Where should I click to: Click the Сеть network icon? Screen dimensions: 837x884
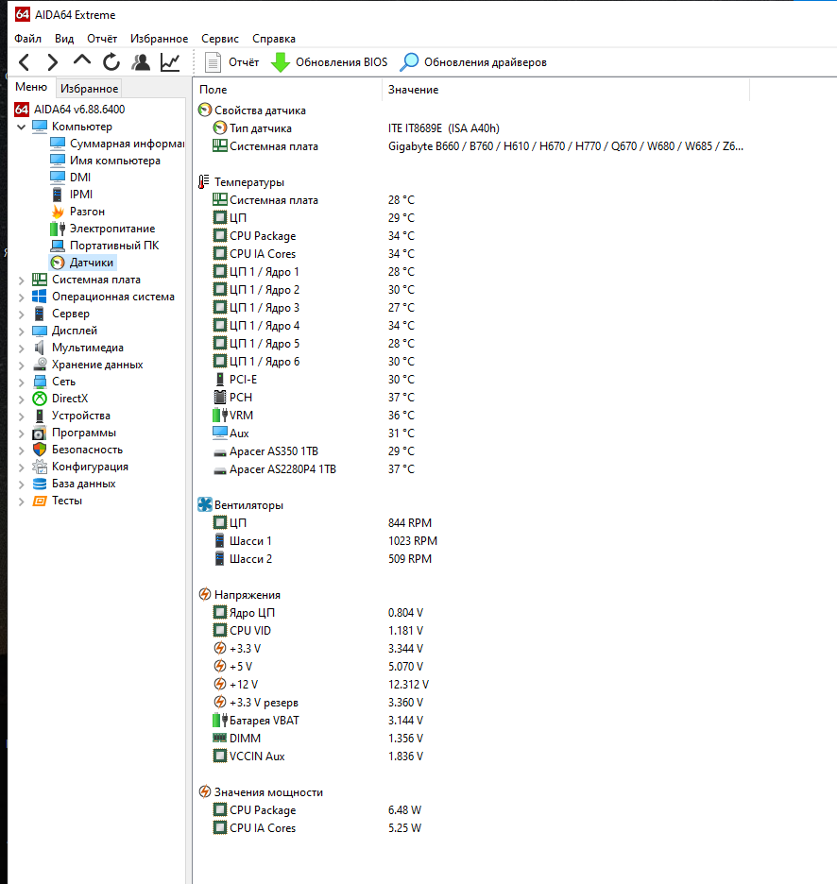40,382
